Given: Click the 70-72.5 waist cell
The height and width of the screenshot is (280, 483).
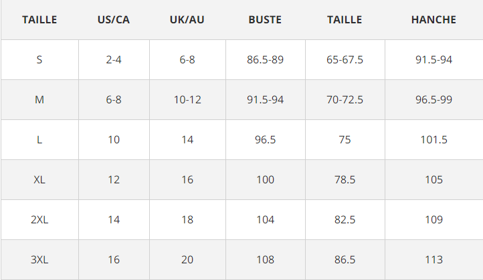Looking at the screenshot, I should [x=345, y=99].
